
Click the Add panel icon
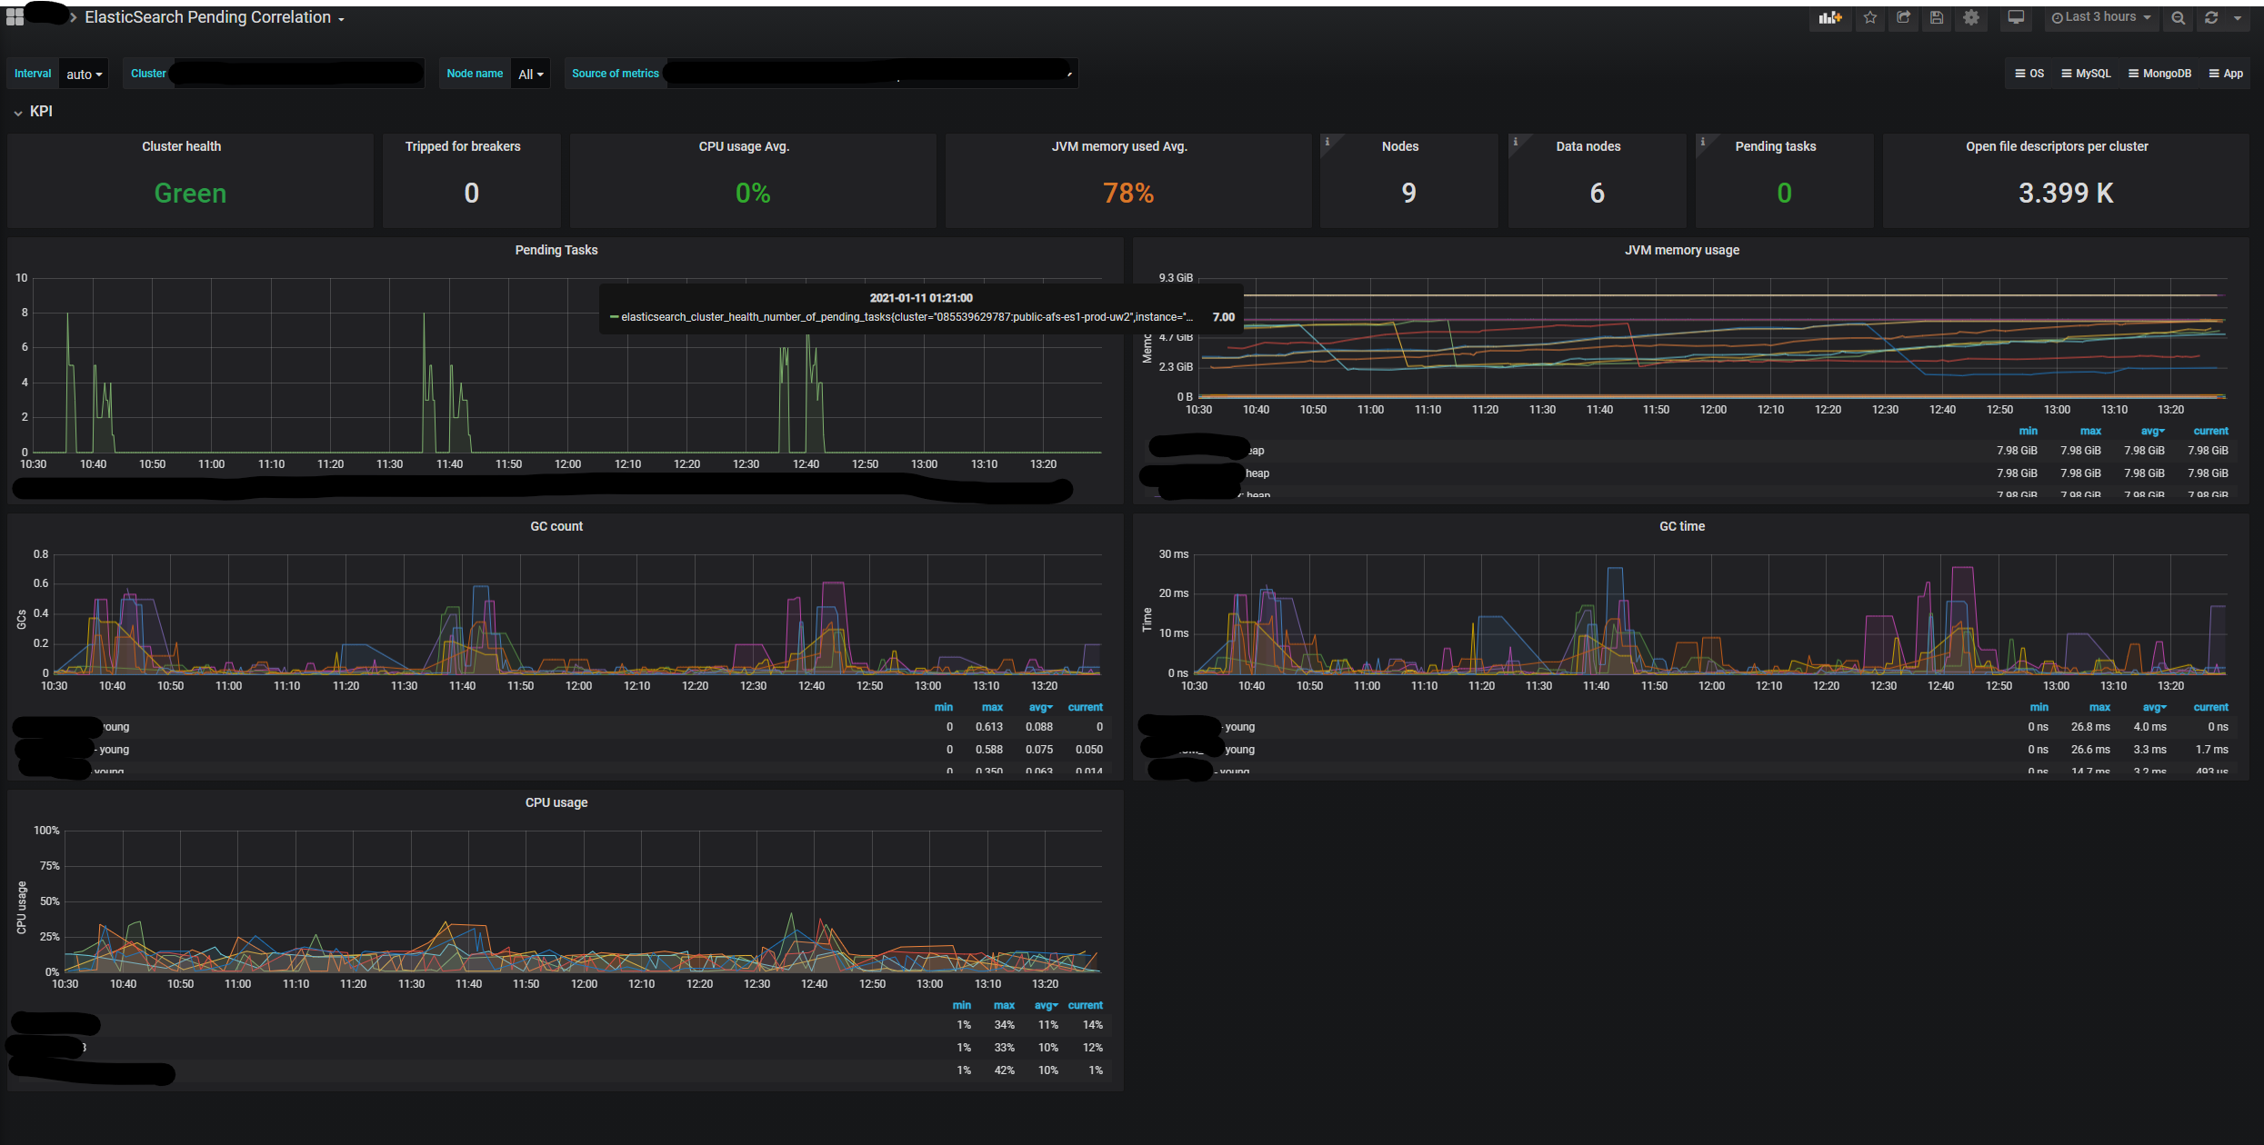1829,17
